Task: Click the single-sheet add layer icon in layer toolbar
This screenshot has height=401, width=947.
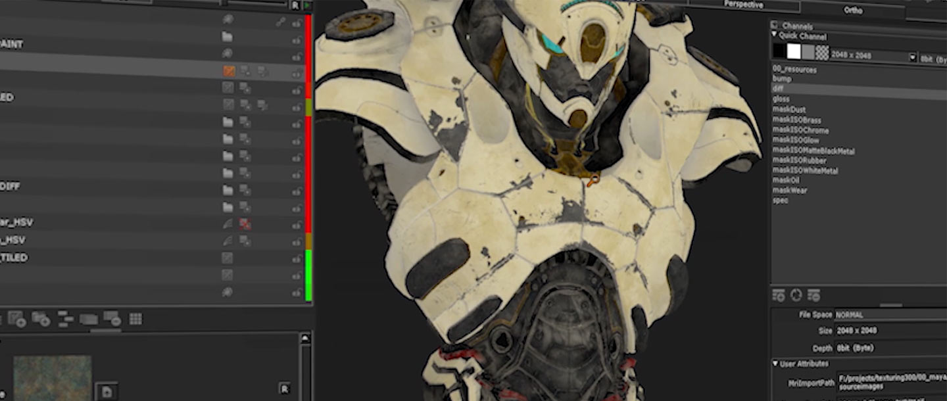Action: point(16,319)
